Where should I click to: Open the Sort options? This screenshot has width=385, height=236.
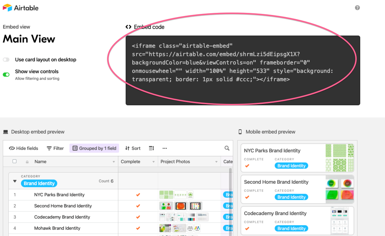click(133, 148)
